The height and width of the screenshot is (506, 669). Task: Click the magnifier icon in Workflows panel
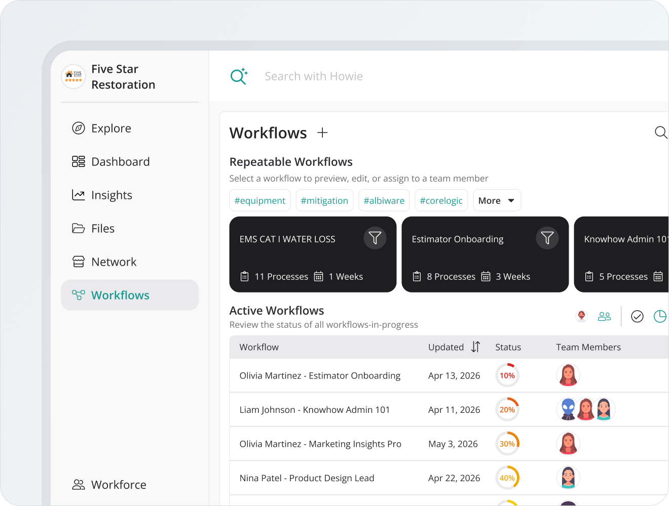(661, 133)
